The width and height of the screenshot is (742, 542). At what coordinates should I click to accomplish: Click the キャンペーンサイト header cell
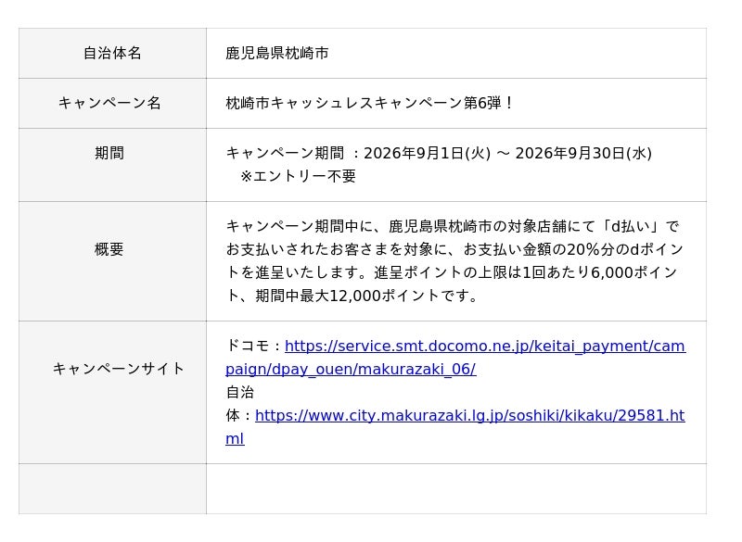(112, 392)
